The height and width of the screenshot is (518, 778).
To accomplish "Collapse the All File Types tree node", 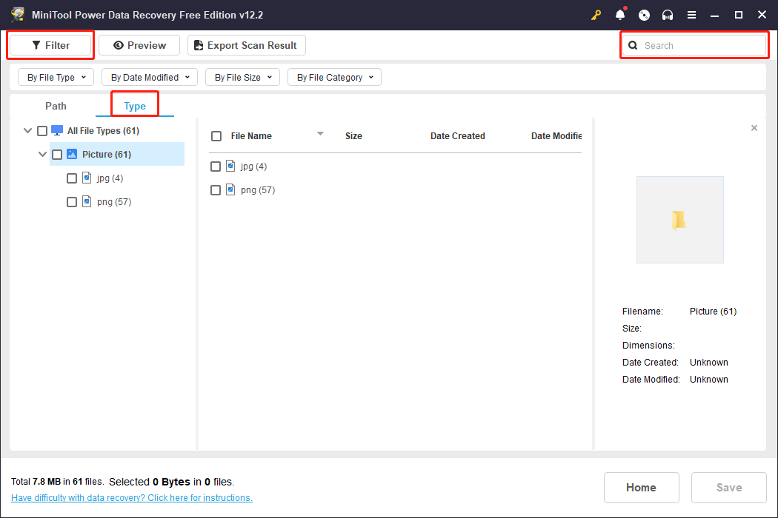I will 28,130.
